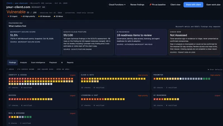Viewport: 223px width, 126px height.
Task: Filter by 43 High priority chip
Action: [x=28, y=16]
